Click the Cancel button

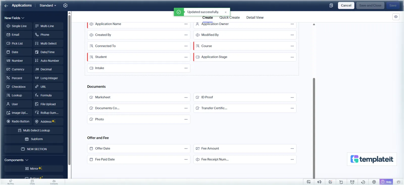[346, 6]
